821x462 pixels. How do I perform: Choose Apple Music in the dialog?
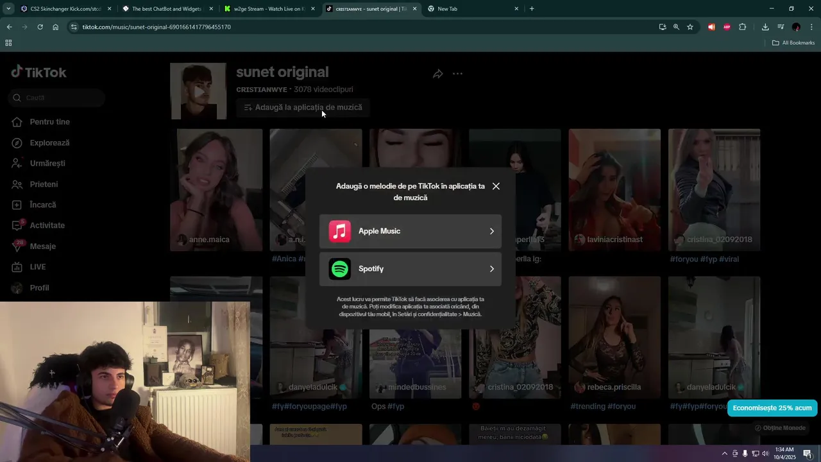[410, 231]
